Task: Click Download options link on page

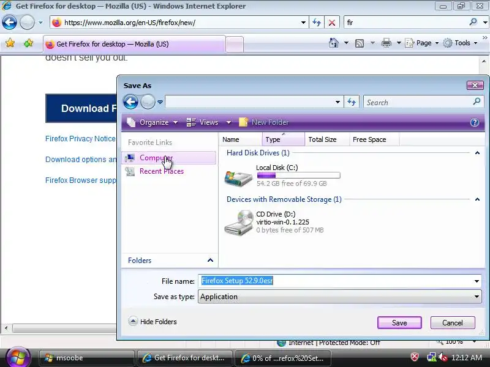Action: (x=81, y=160)
